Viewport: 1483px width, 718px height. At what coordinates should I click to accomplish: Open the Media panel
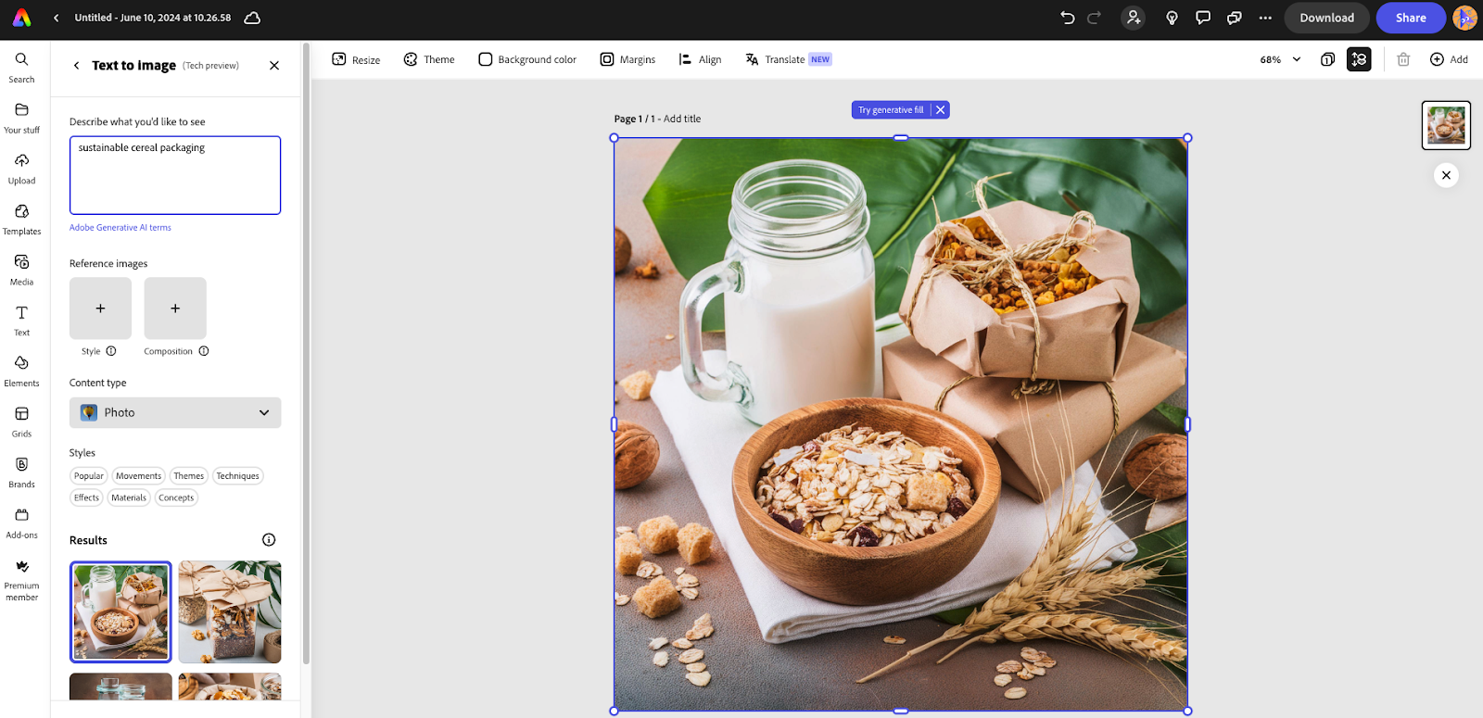pyautogui.click(x=21, y=271)
